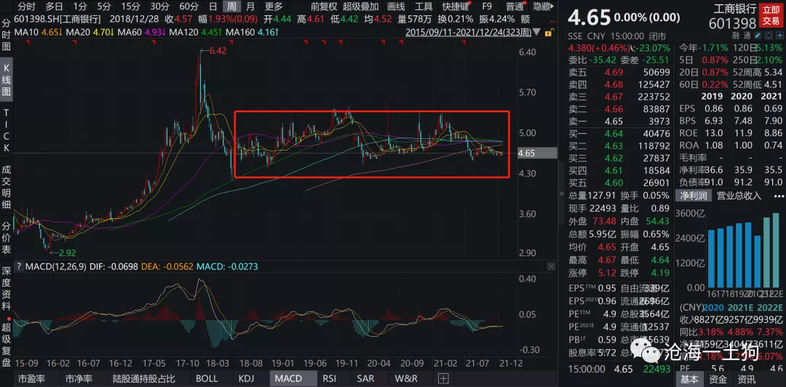
Task: Close the MACD indicator panel
Action: coord(551,266)
